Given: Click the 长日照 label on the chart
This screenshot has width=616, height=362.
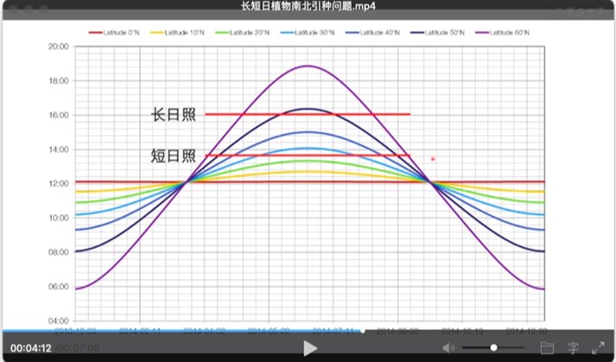Looking at the screenshot, I should click(x=174, y=115).
